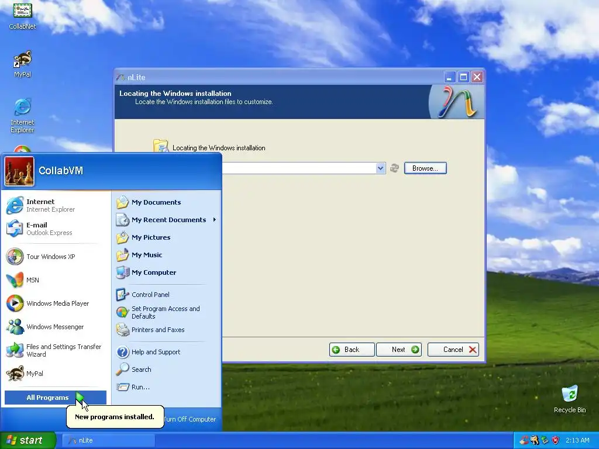
Task: Select the Recycle Bin on the desktop
Action: tap(570, 399)
